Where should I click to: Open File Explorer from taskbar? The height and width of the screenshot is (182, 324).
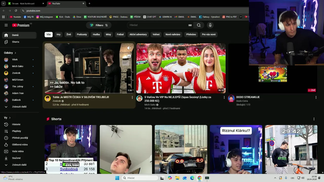[177, 178]
